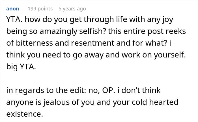Screen dimensions: 198x122
Task: Open the 5 years ago timestamp permalink
Action: click(x=72, y=9)
